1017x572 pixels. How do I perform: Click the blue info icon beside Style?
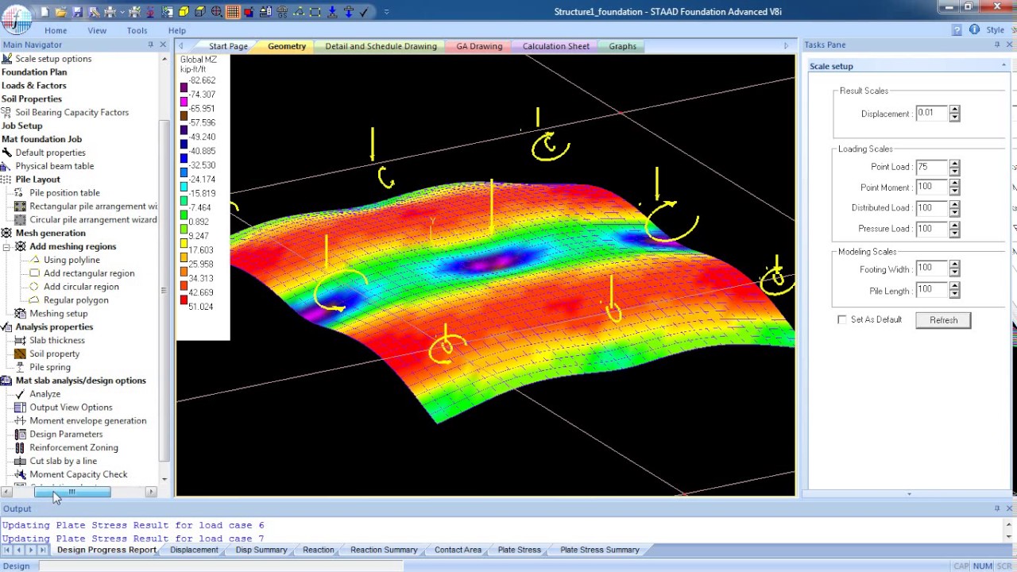click(x=974, y=30)
